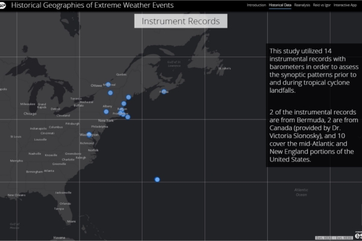Click the Chicago label on the map
The height and width of the screenshot is (241, 362).
pos(30,113)
